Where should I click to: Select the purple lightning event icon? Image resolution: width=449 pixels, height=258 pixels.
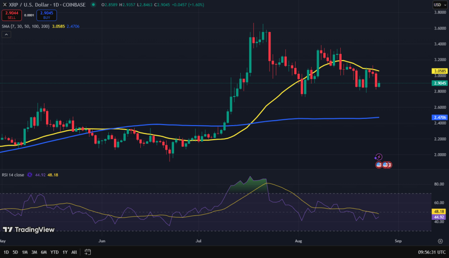point(378,157)
